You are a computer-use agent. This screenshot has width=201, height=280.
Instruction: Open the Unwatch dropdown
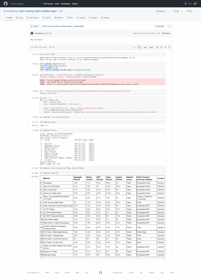[161, 11]
